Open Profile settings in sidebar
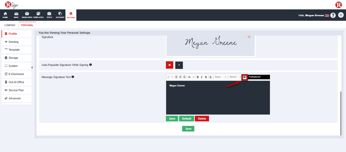 [x=16, y=34]
